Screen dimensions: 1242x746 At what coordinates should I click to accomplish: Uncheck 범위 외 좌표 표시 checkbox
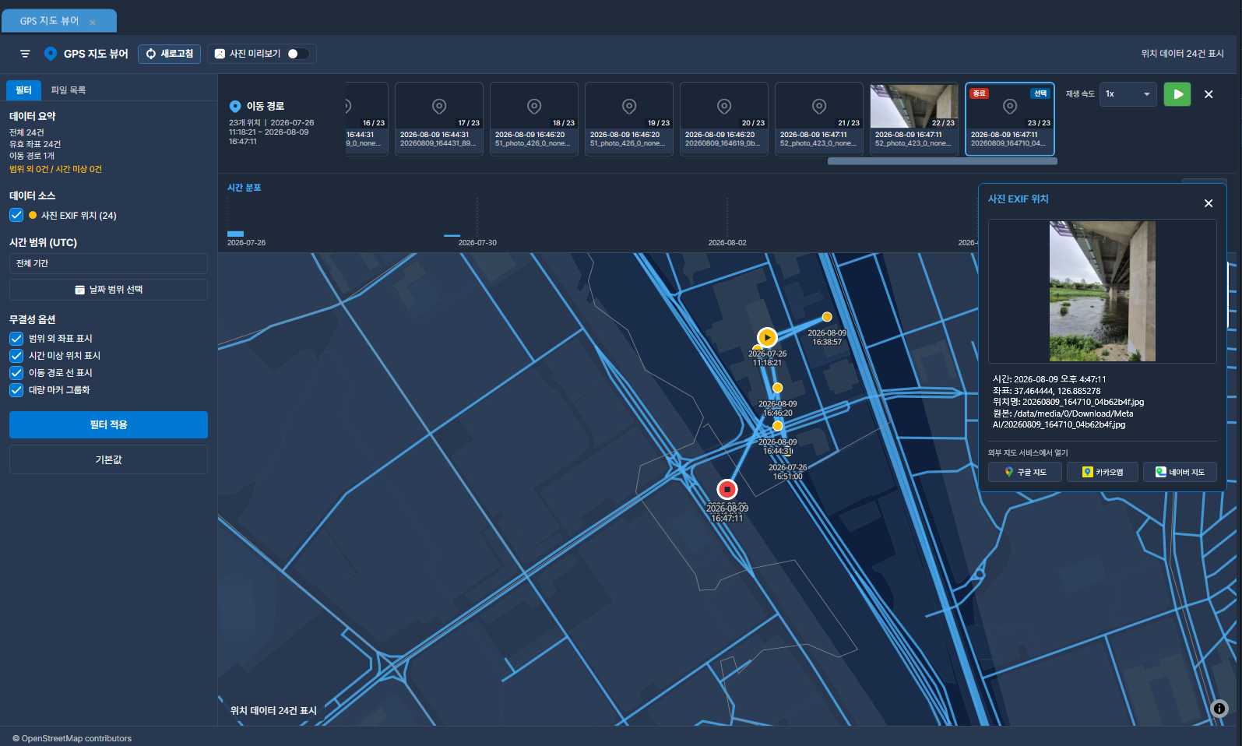[16, 339]
